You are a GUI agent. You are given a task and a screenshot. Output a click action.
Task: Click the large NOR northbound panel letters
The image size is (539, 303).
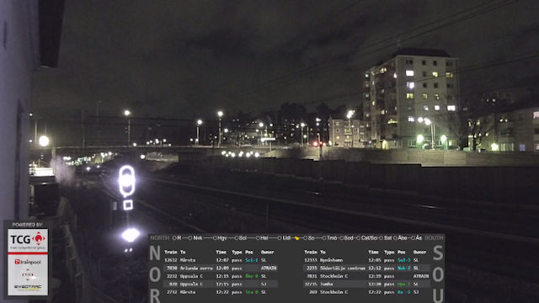(x=155, y=275)
